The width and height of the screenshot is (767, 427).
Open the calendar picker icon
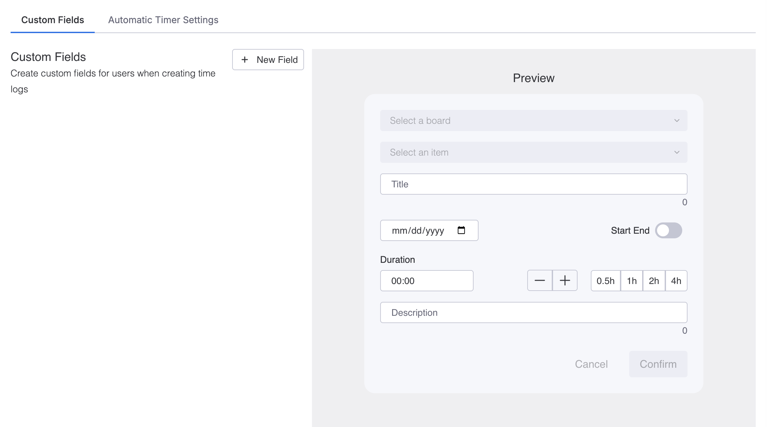(x=461, y=230)
